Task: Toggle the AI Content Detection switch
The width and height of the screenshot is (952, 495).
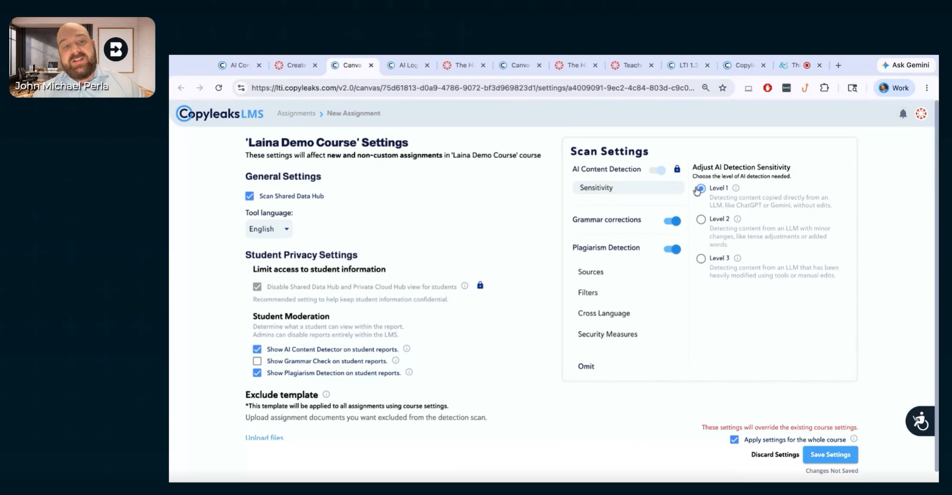Action: click(x=657, y=170)
